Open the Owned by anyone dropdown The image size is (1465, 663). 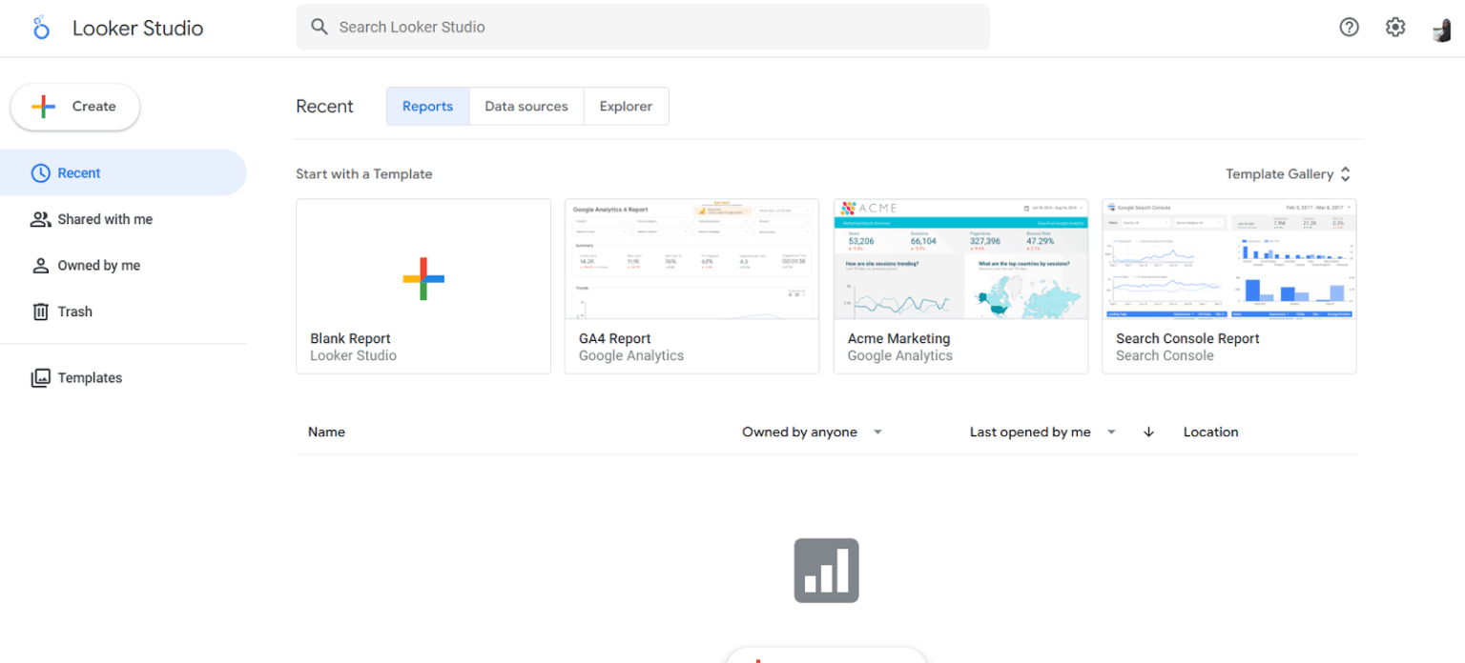click(x=812, y=432)
